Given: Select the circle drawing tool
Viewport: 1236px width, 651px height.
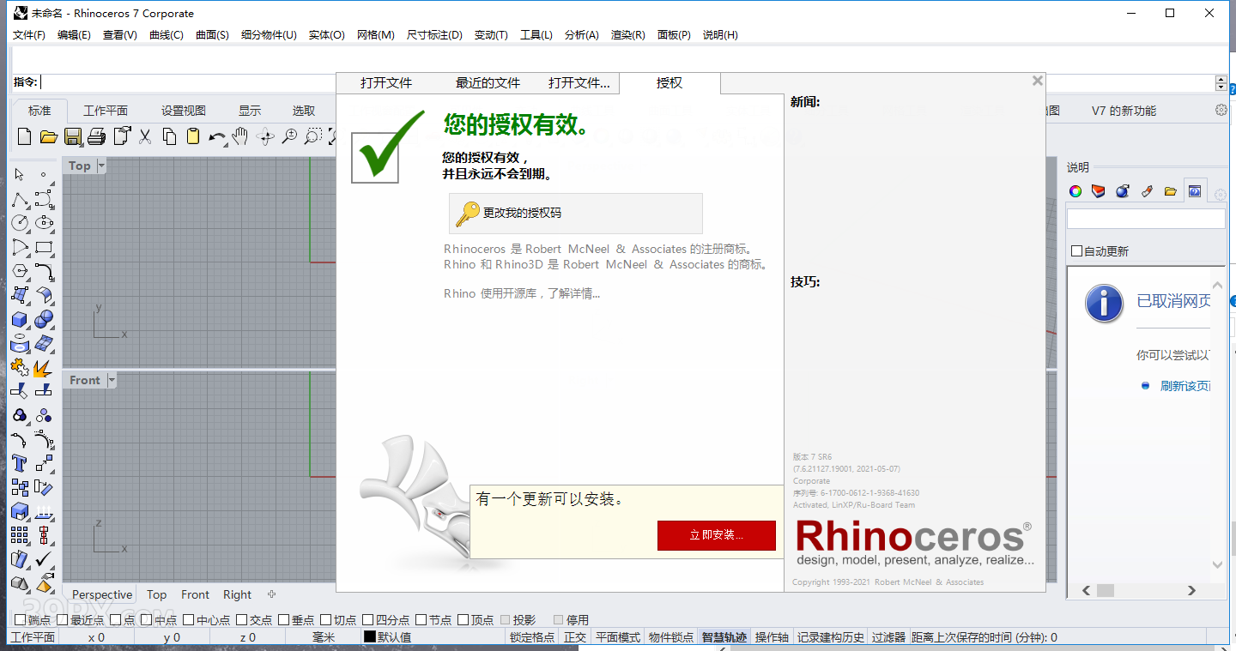Looking at the screenshot, I should click(18, 222).
